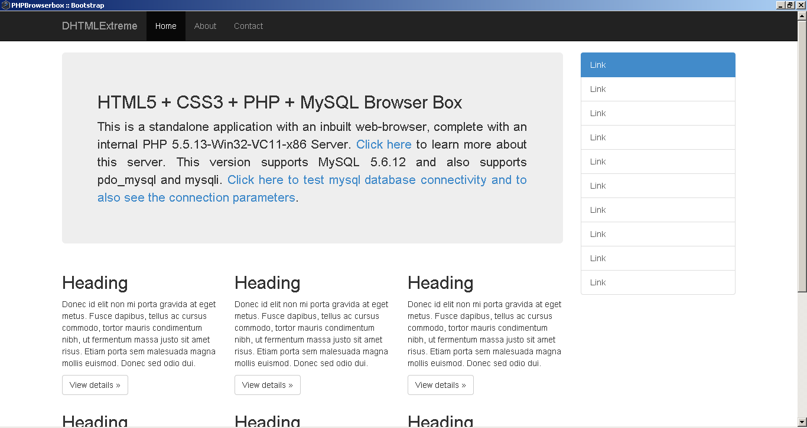The image size is (807, 428).
Task: Open the About page
Action: coord(205,26)
